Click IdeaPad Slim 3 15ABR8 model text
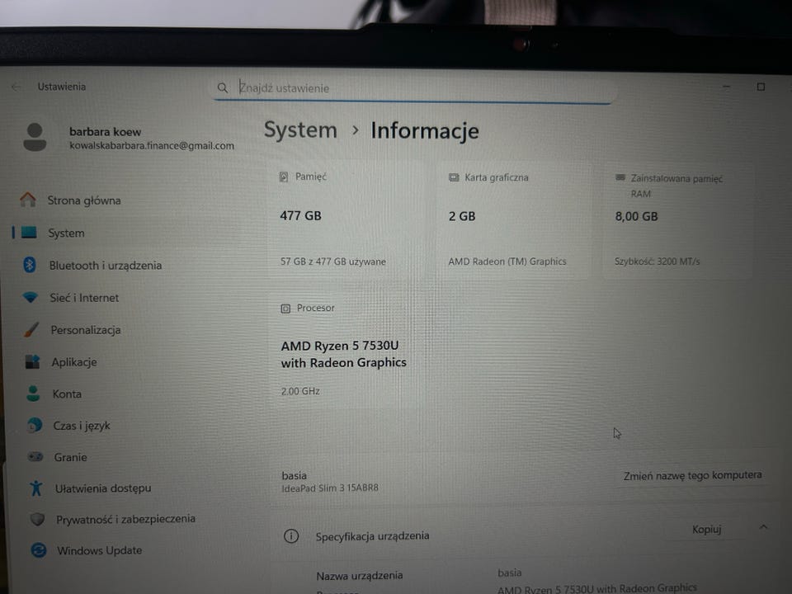Viewport: 792px width, 594px height. [x=330, y=488]
